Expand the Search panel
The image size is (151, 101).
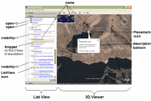pyautogui.click(x=27, y=13)
